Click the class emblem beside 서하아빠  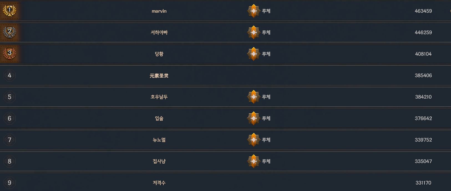(x=253, y=32)
